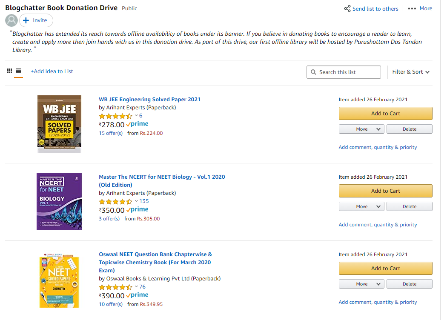
Task: Click +Add Idea to List
Action: 52,71
